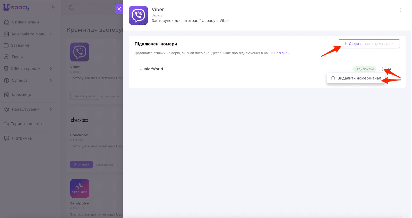Pin the sidebar with pin icon
Screen dimensions: 412x218
click(53, 7)
